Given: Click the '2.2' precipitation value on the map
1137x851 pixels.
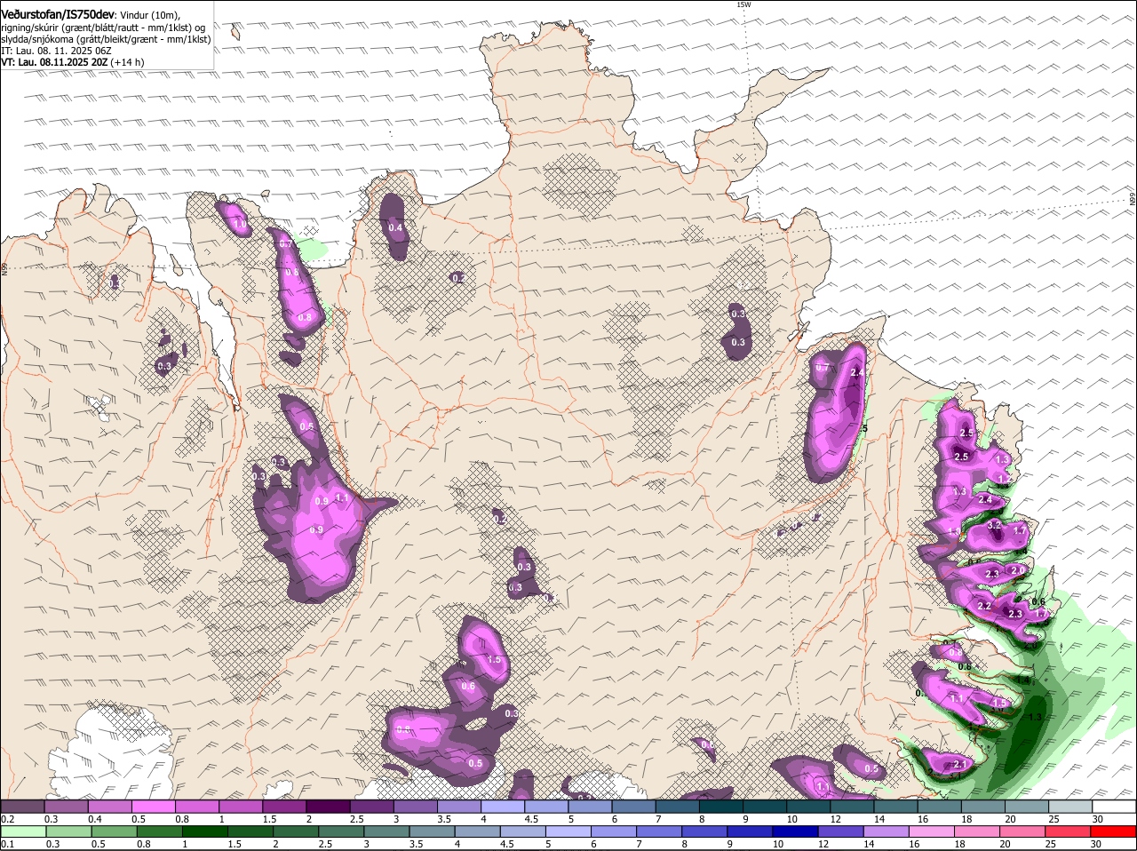Looking at the screenshot, I should click(984, 607).
